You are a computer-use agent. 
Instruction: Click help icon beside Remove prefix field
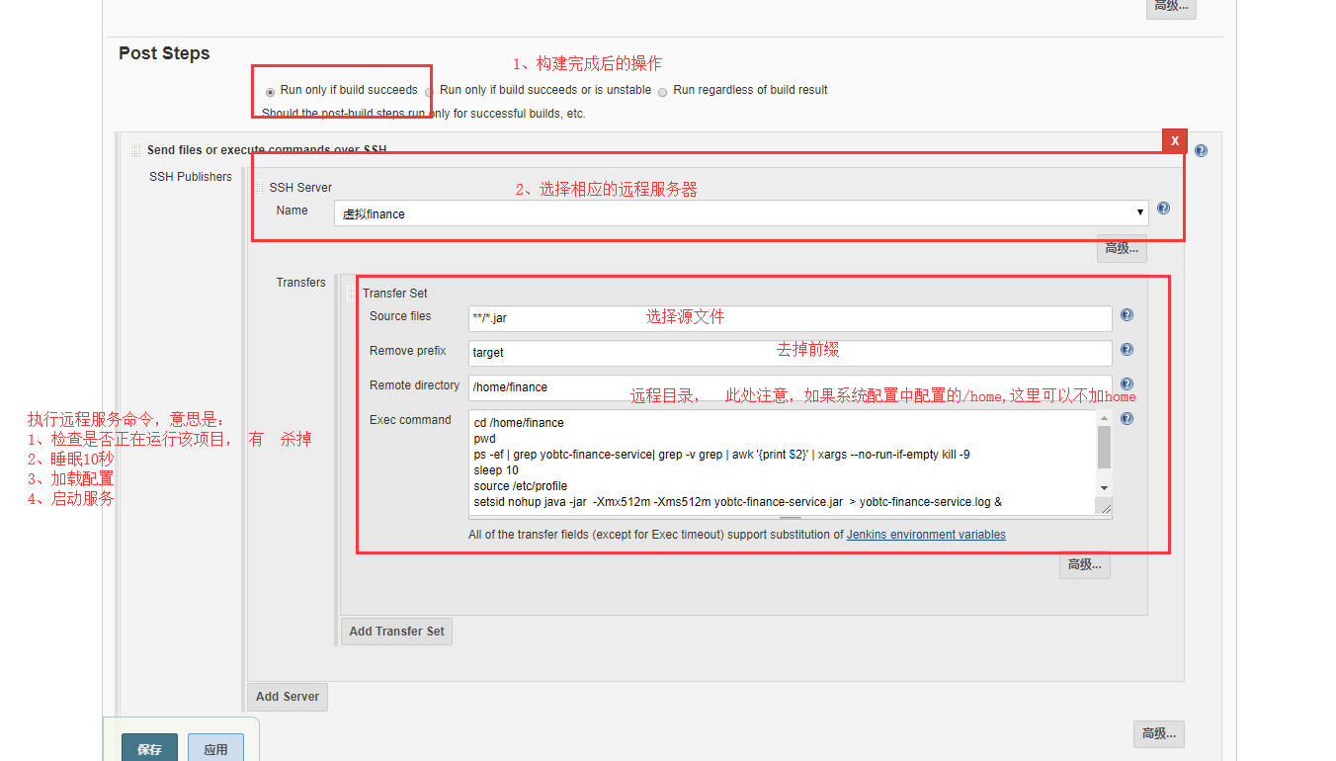[1127, 350]
